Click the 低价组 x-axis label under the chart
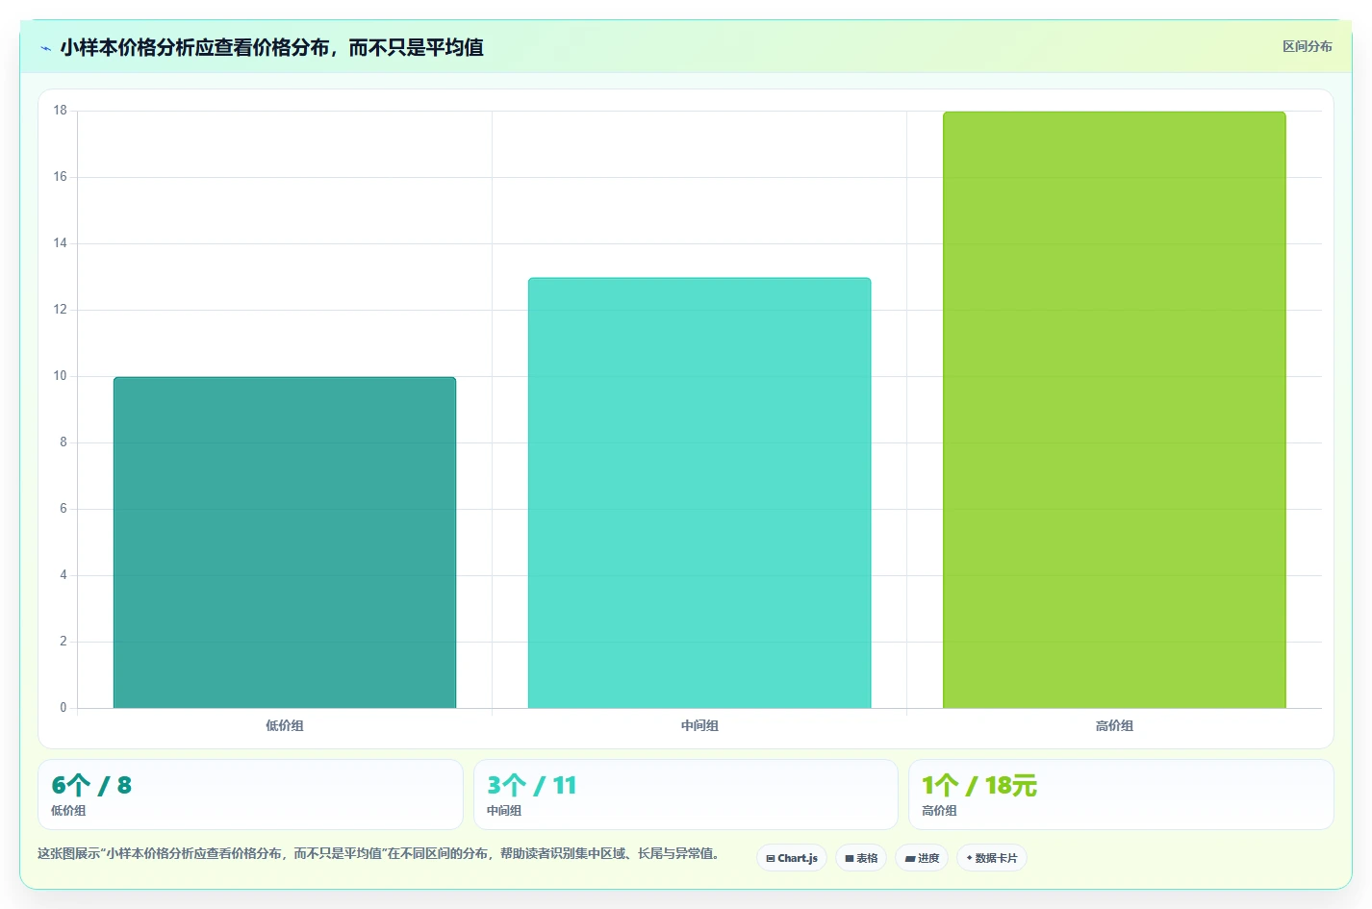This screenshot has height=909, width=1372. 285,725
